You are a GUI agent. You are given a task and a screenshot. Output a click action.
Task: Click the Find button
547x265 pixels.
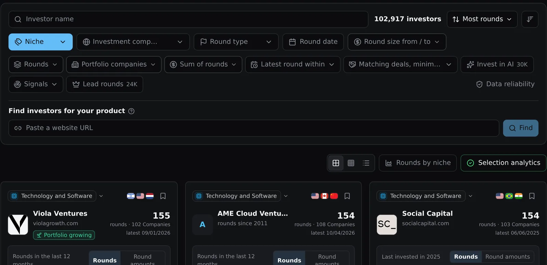(x=521, y=128)
